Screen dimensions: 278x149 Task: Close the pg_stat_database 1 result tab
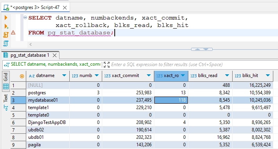click(x=54, y=56)
